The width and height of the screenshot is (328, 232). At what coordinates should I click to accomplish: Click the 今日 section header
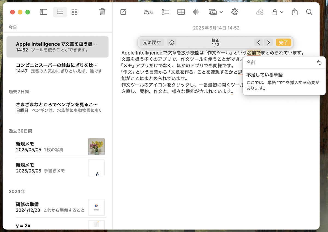[x=13, y=27]
